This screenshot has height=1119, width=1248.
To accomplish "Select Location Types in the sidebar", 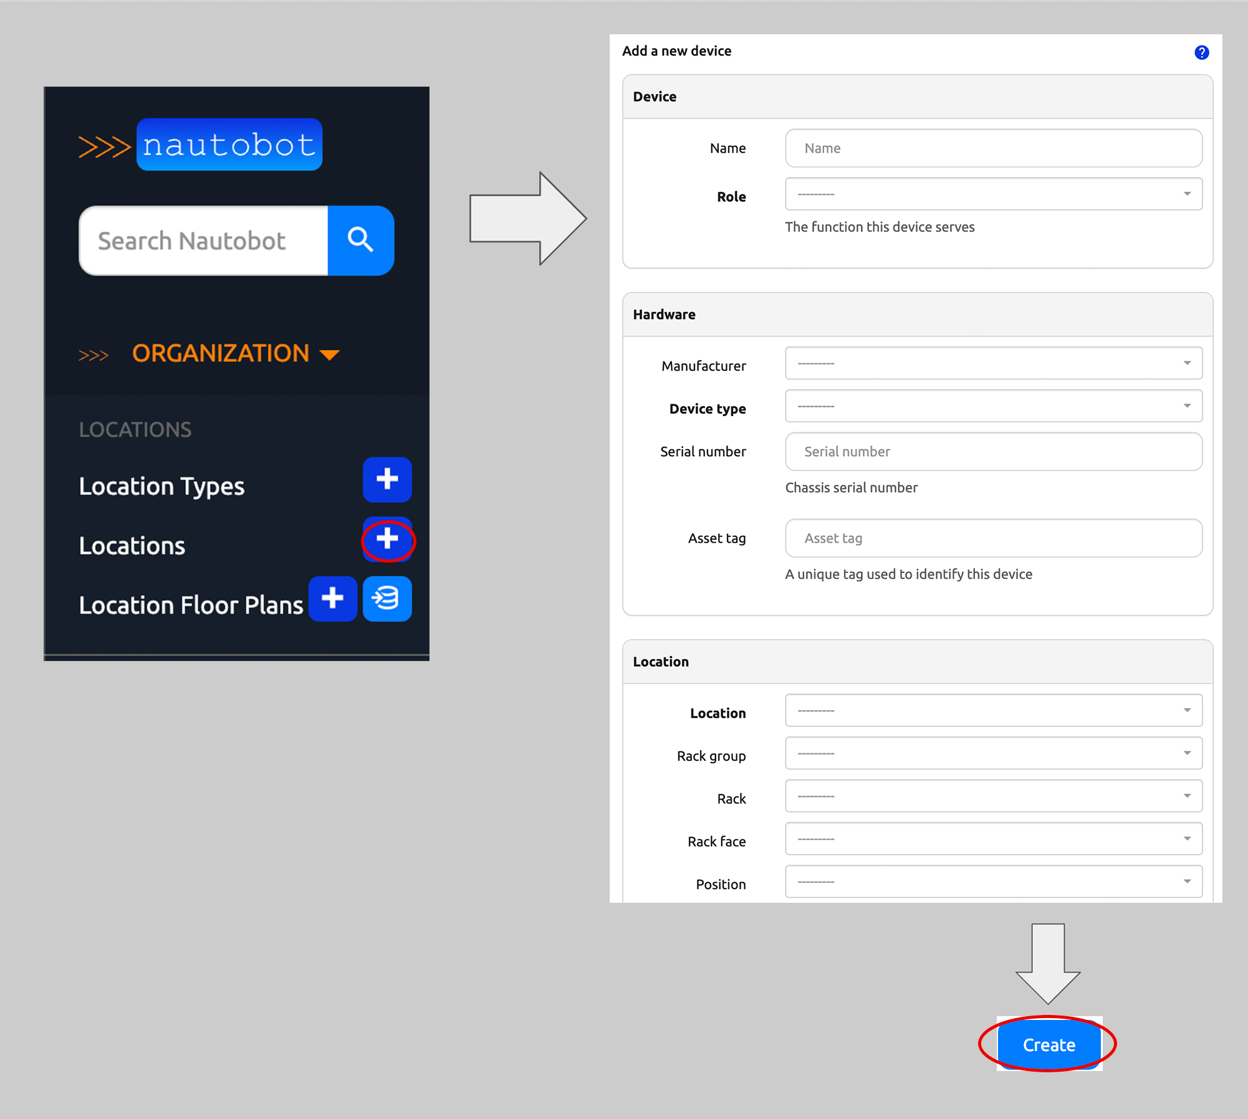I will coord(161,486).
